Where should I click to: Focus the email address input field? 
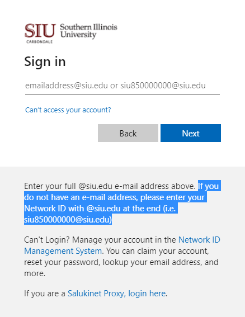[x=123, y=86]
